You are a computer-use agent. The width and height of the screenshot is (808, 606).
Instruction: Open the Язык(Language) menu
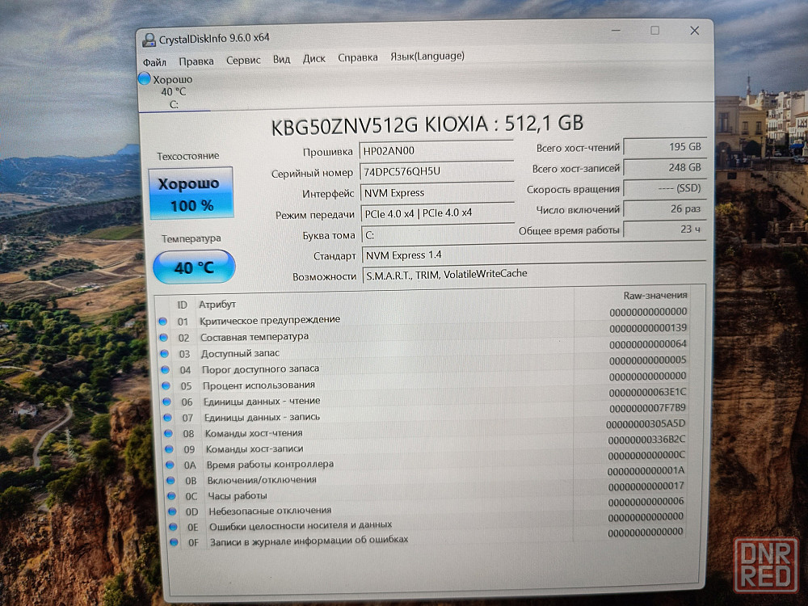pyautogui.click(x=427, y=57)
